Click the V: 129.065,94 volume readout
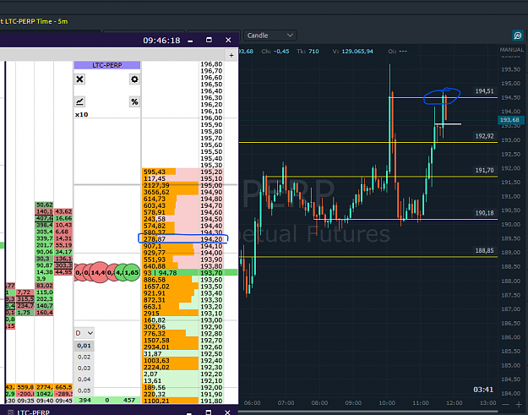528x415 pixels. tap(353, 52)
